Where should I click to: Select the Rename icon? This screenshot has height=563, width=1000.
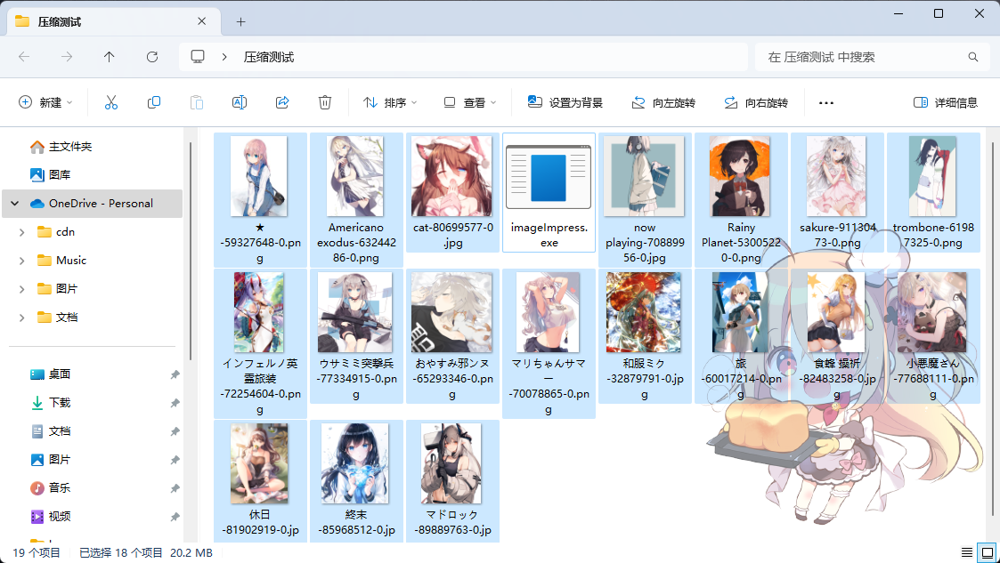tap(239, 102)
